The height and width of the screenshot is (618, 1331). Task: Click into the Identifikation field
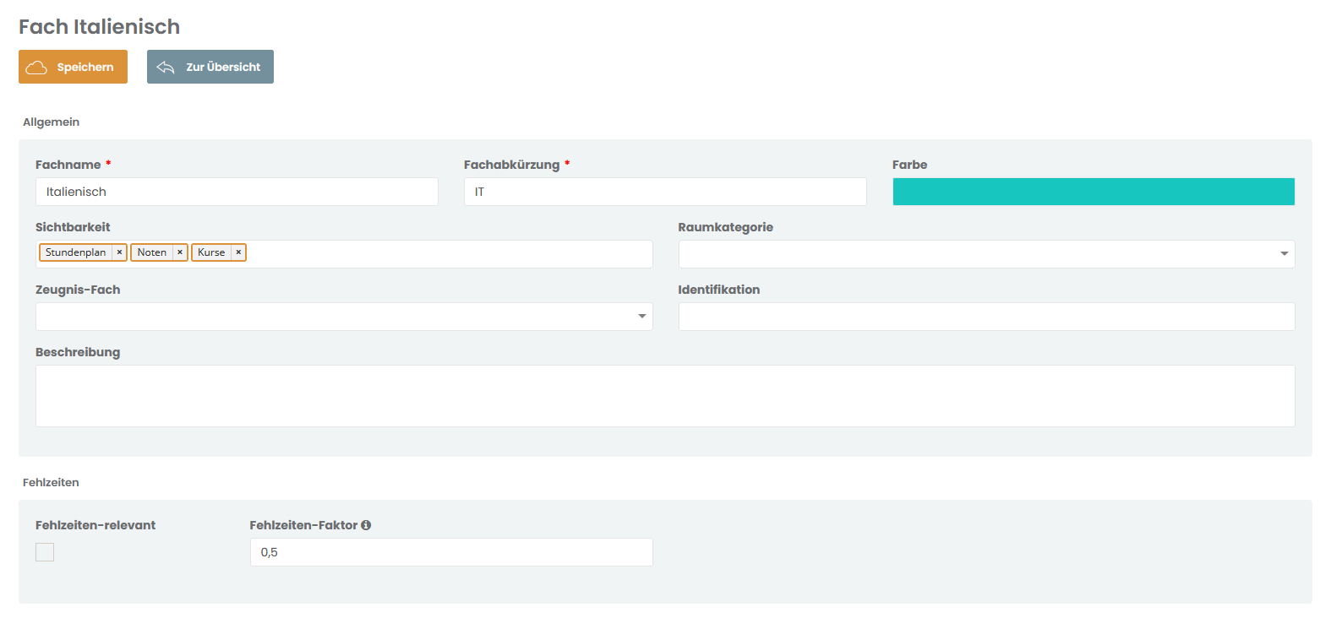pyautogui.click(x=986, y=317)
